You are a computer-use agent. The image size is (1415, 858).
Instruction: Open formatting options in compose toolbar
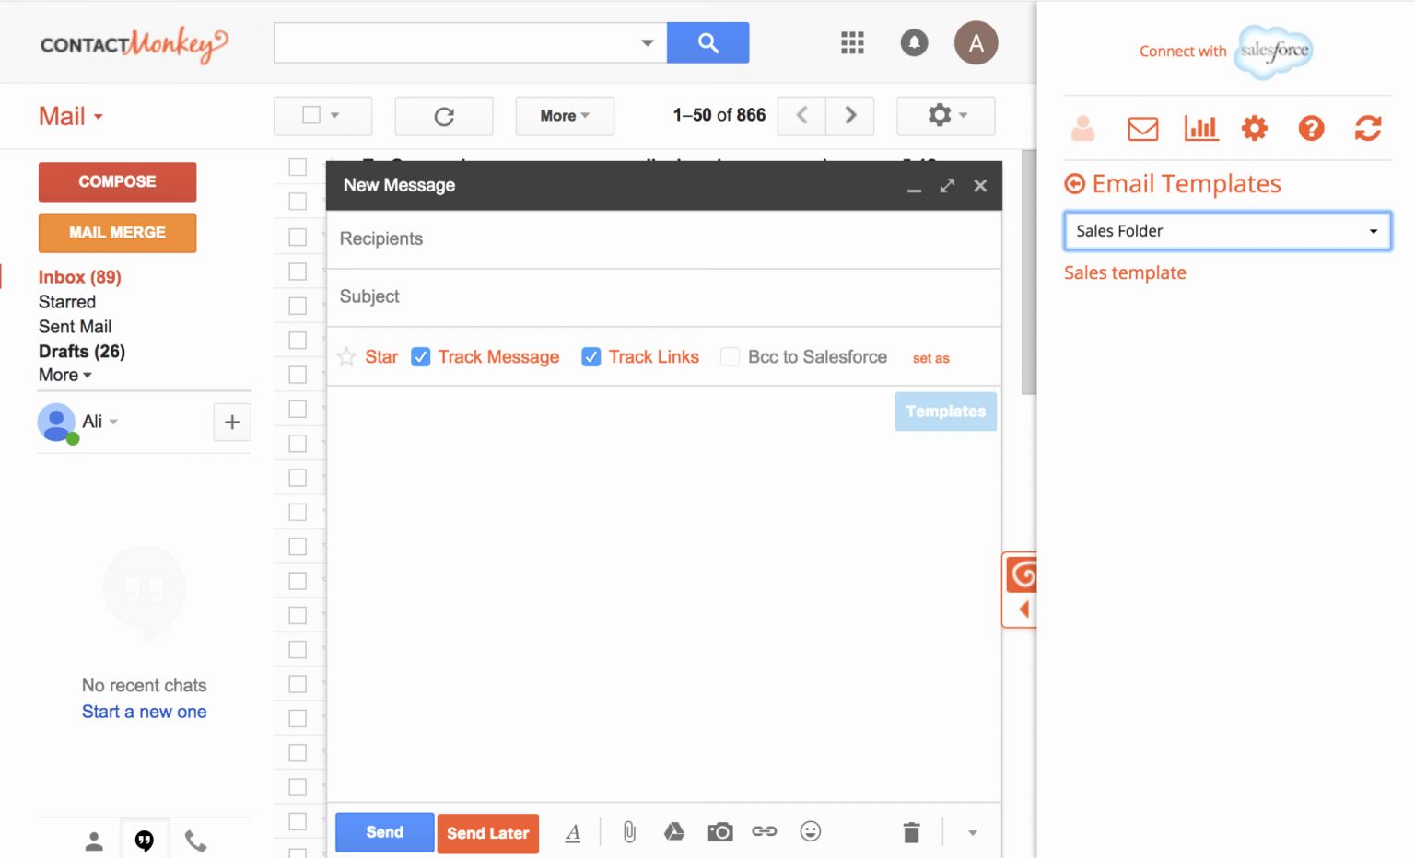pos(573,832)
